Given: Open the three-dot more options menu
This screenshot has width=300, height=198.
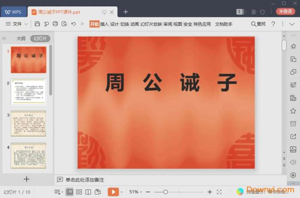Looking at the screenshot, I should tap(282, 24).
